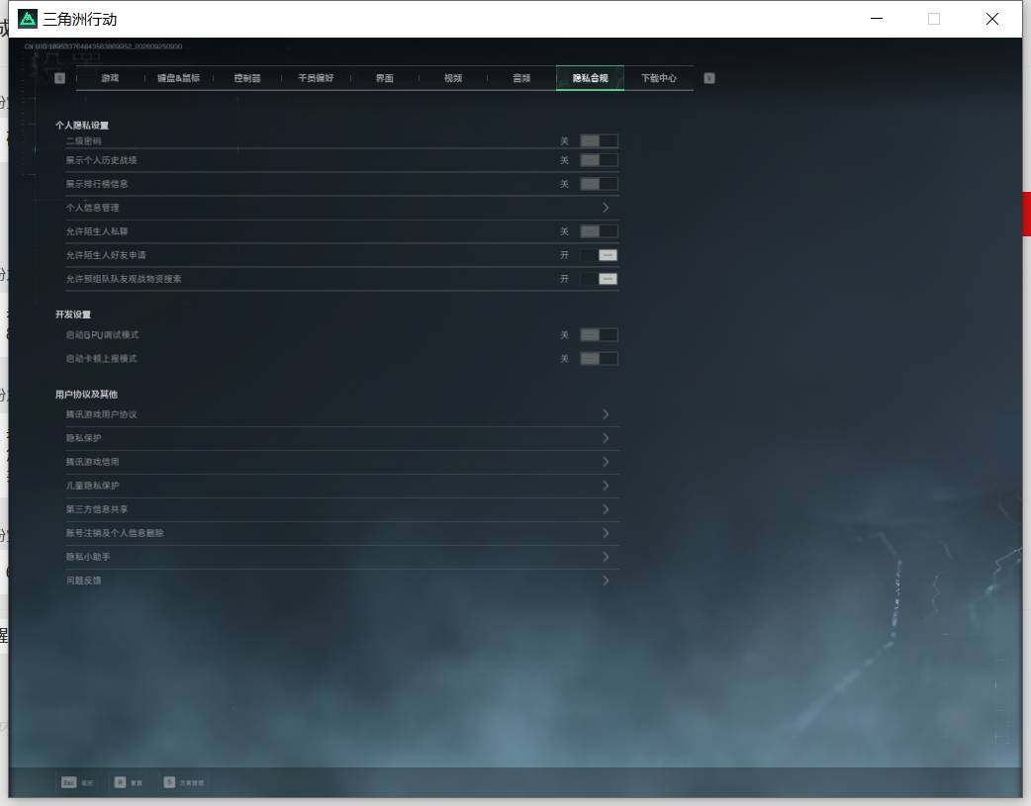Close the 三角洲行动 window
The height and width of the screenshot is (806, 1031).
click(x=992, y=19)
